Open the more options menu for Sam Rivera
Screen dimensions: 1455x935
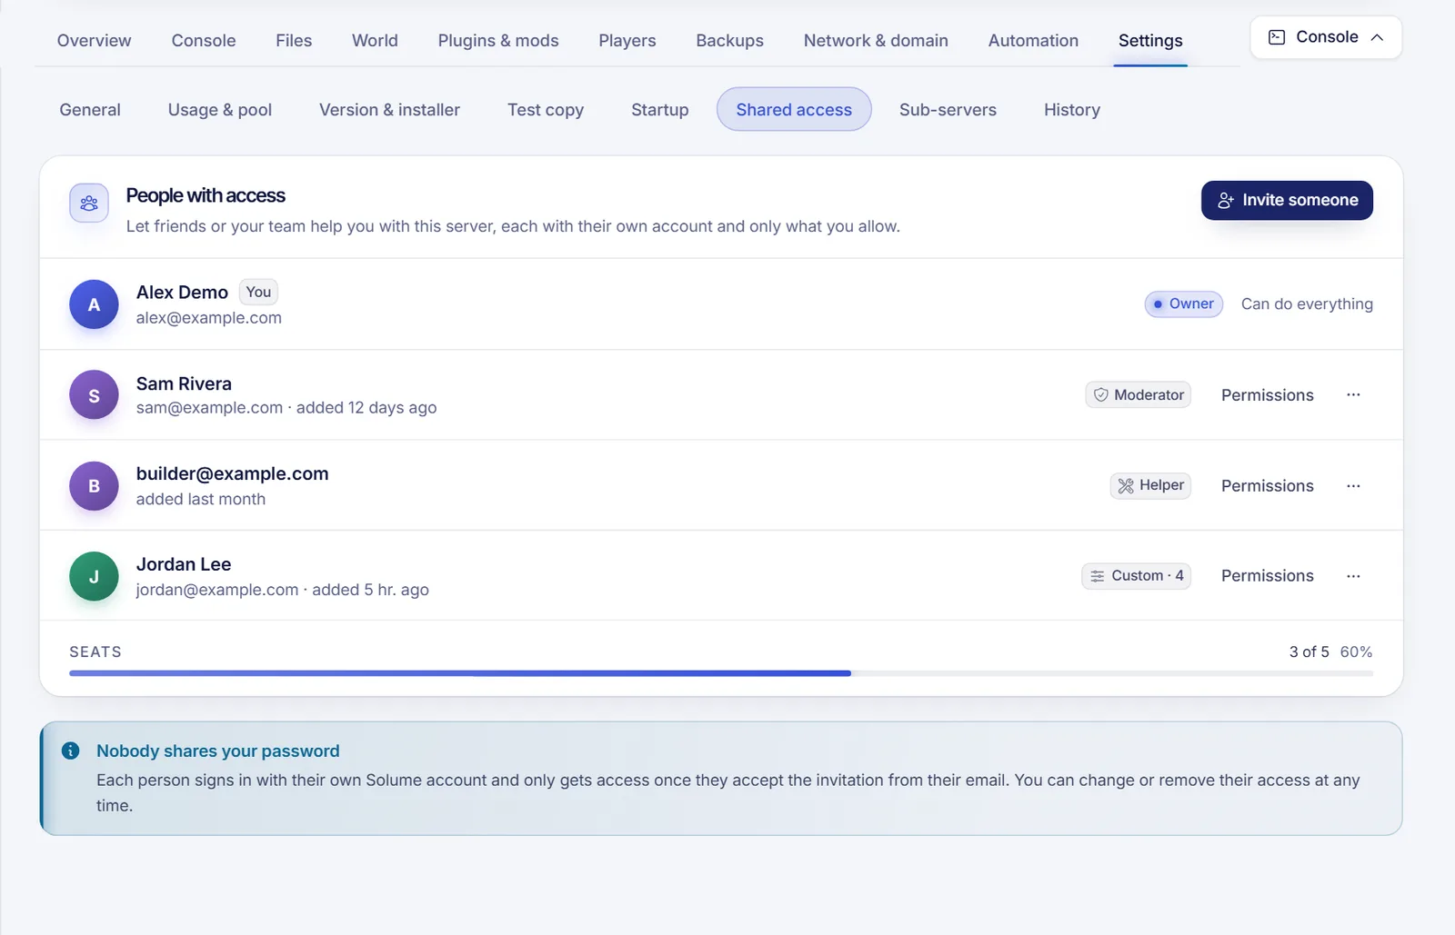pyautogui.click(x=1353, y=395)
